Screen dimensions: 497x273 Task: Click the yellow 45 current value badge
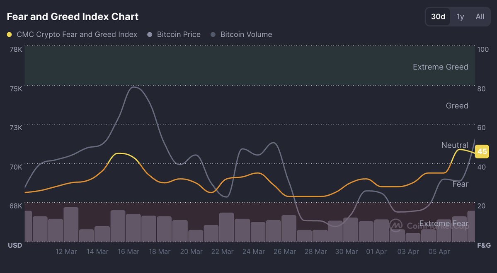click(482, 152)
